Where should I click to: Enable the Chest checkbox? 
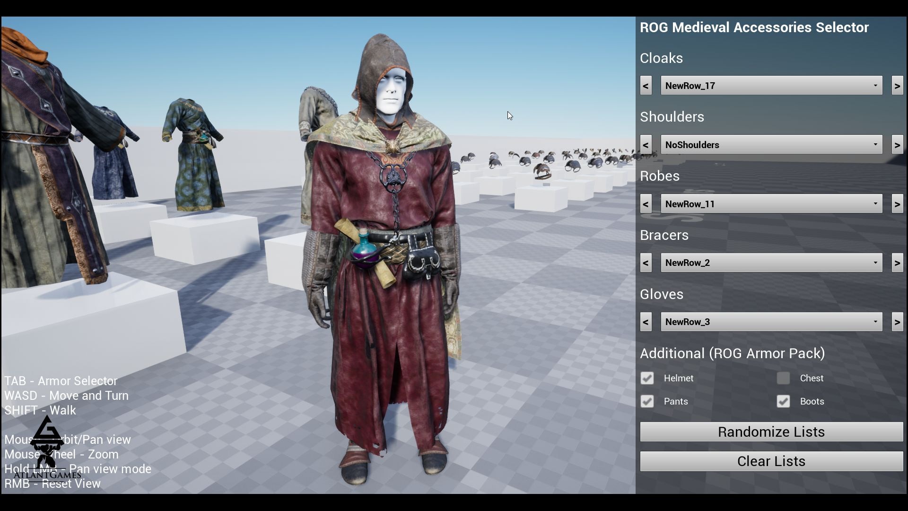click(x=783, y=378)
